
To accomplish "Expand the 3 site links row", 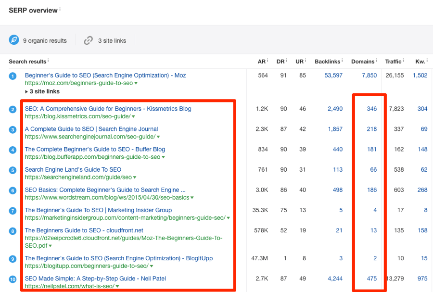I will pos(42,91).
